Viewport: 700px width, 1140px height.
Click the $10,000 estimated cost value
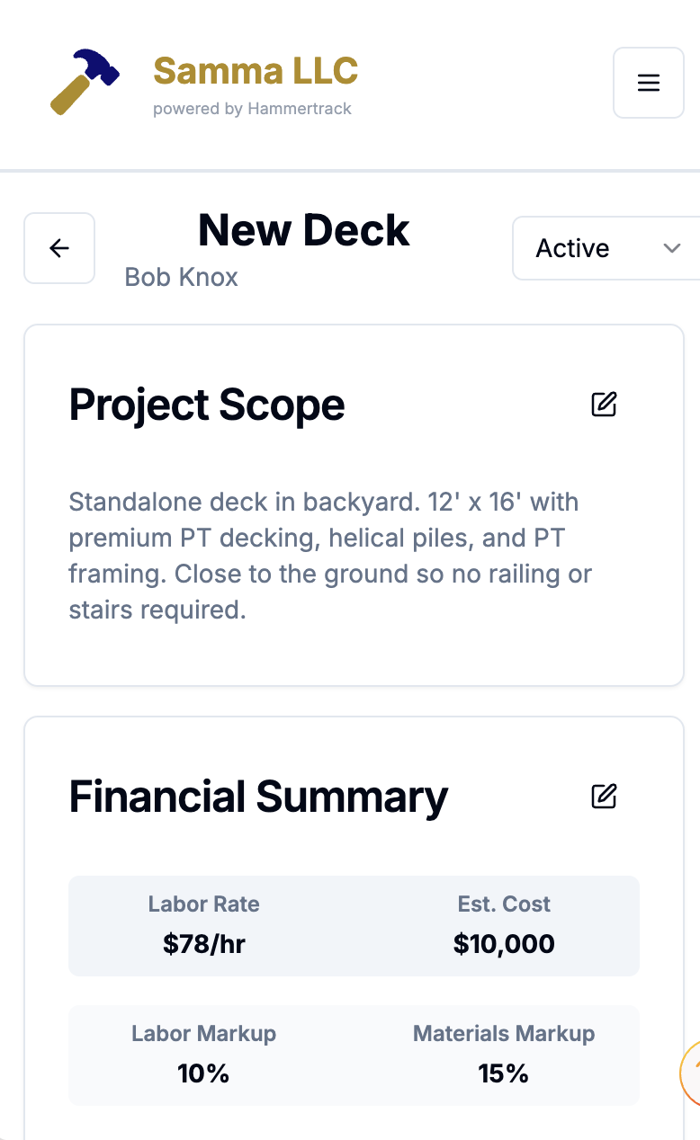coord(504,944)
